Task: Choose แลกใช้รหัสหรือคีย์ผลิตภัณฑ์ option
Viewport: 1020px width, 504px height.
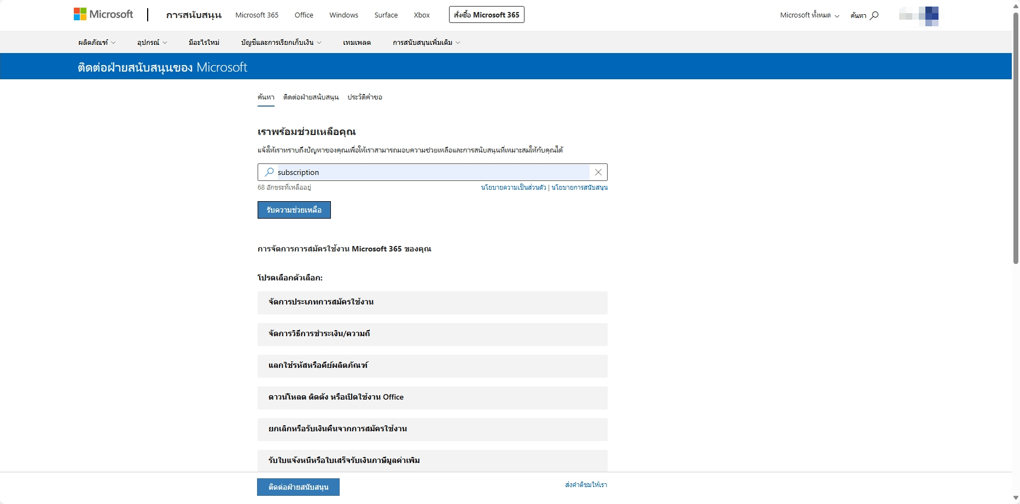Action: 433,366
